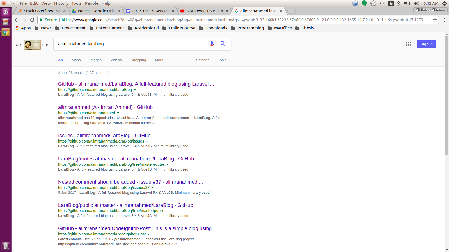Click the address bar URL

click(246, 20)
